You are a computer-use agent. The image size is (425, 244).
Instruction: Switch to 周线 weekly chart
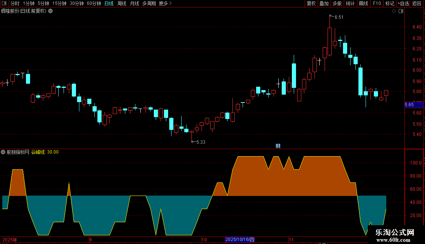pos(122,3)
